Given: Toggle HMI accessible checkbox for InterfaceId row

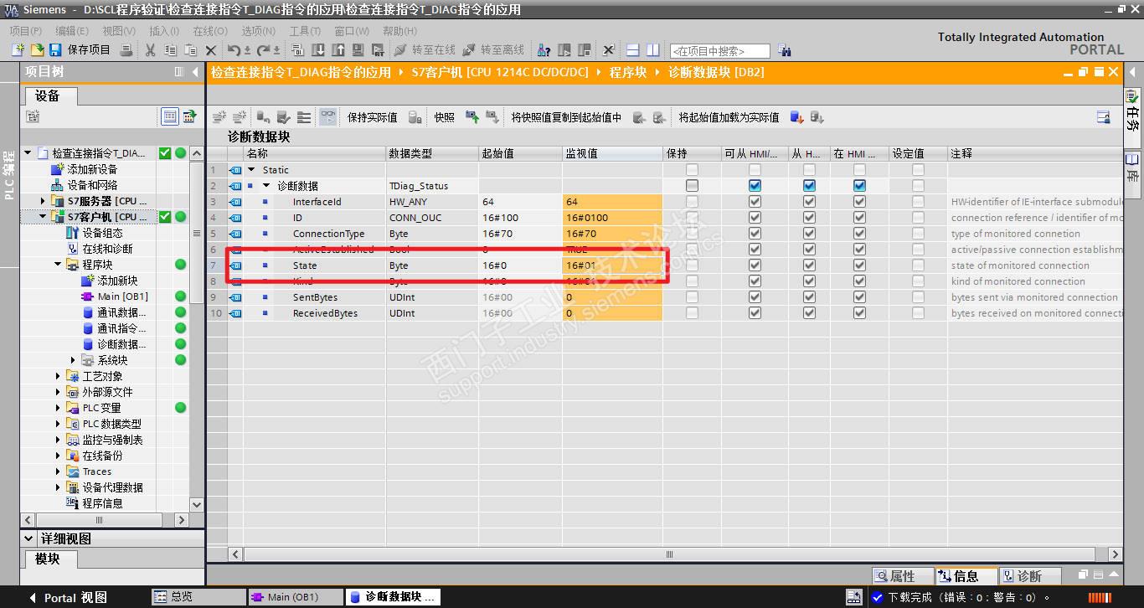Looking at the screenshot, I should click(x=755, y=202).
